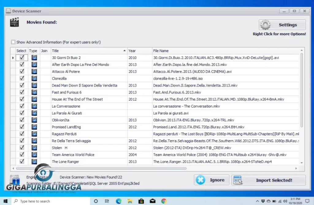Open the Windows Start menu
Screen dimensions: 314x205
[x=6, y=201]
